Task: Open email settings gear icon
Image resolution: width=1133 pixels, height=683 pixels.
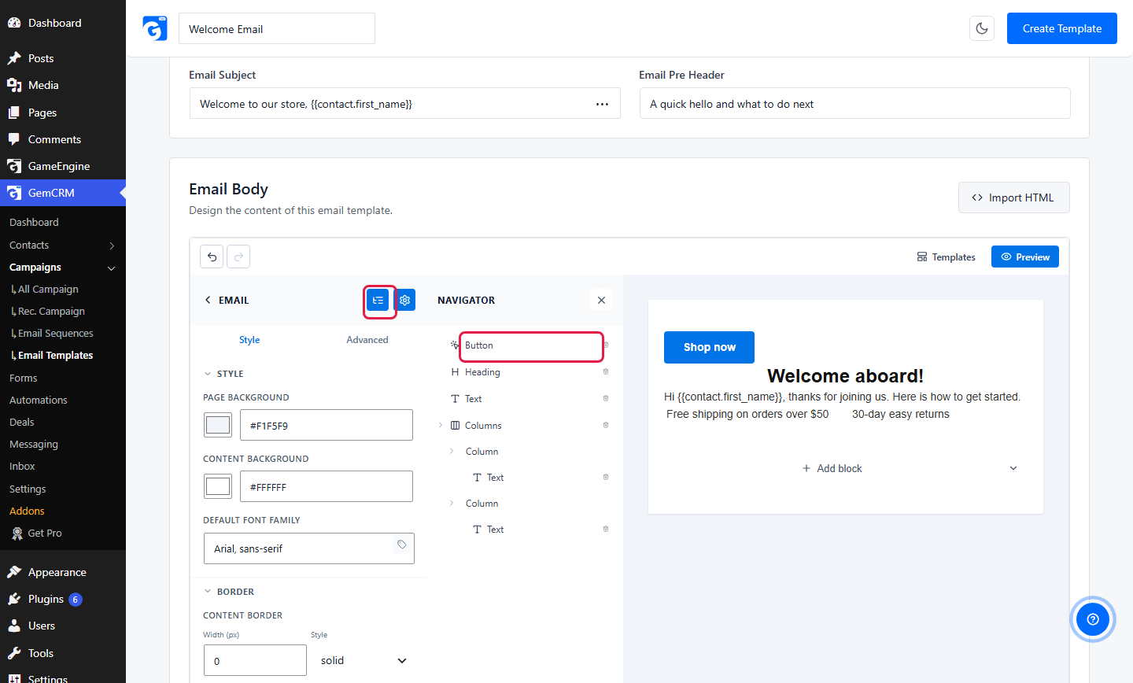Action: [404, 300]
